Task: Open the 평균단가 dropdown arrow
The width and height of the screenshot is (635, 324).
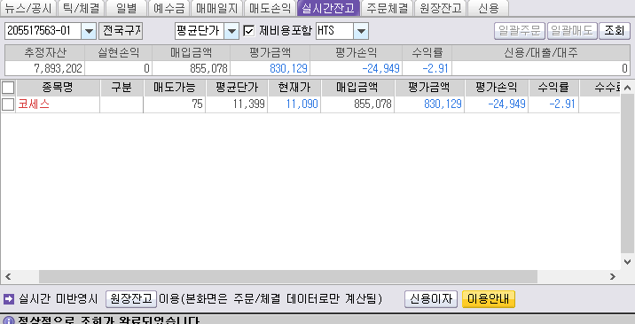Action: pos(231,31)
